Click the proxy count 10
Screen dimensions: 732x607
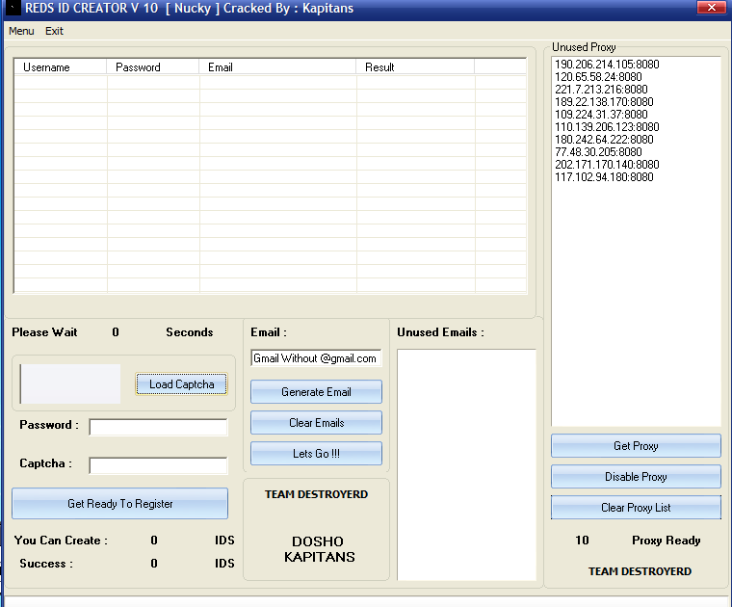(x=582, y=541)
